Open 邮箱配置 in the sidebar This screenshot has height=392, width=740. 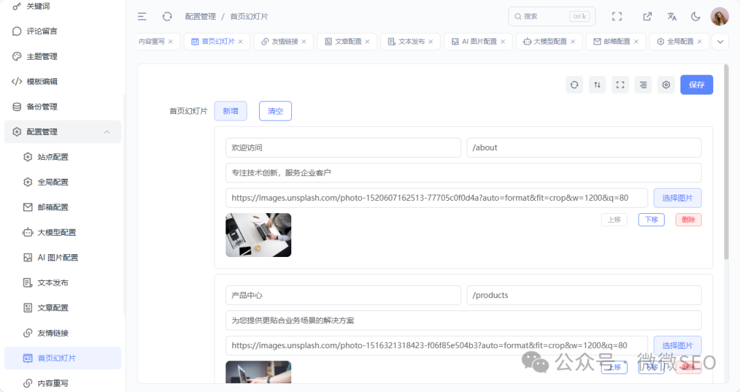[63, 207]
